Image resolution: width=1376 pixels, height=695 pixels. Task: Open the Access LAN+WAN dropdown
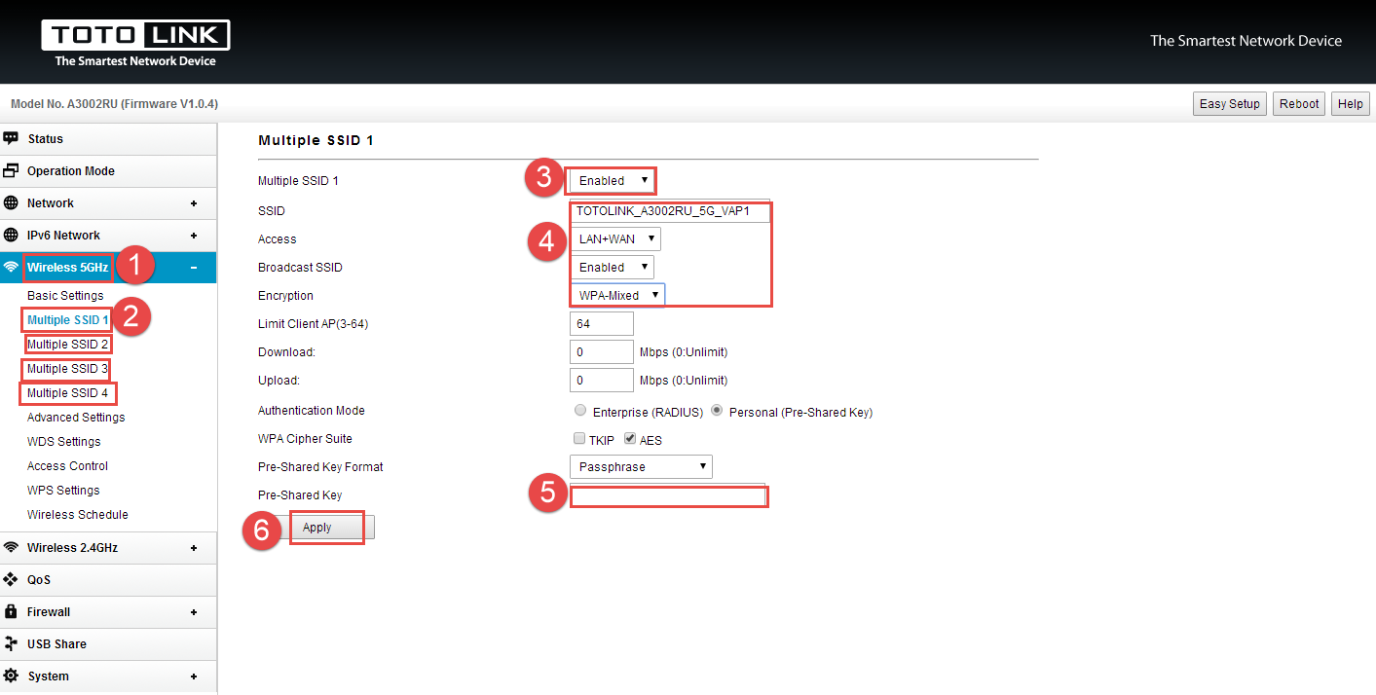(615, 239)
